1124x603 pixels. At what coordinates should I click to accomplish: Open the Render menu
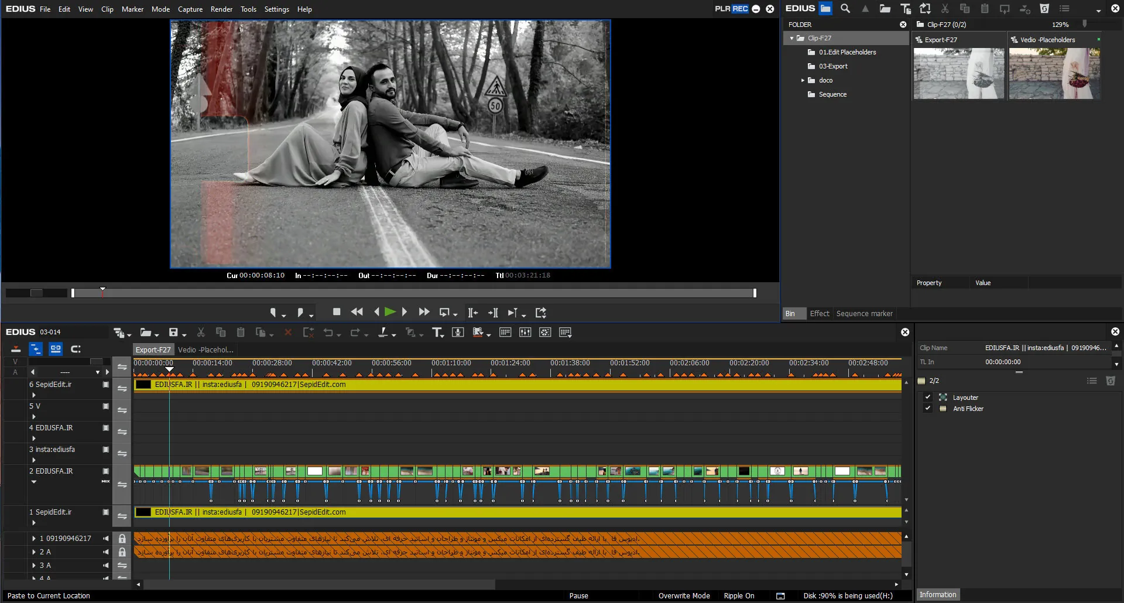coord(221,9)
